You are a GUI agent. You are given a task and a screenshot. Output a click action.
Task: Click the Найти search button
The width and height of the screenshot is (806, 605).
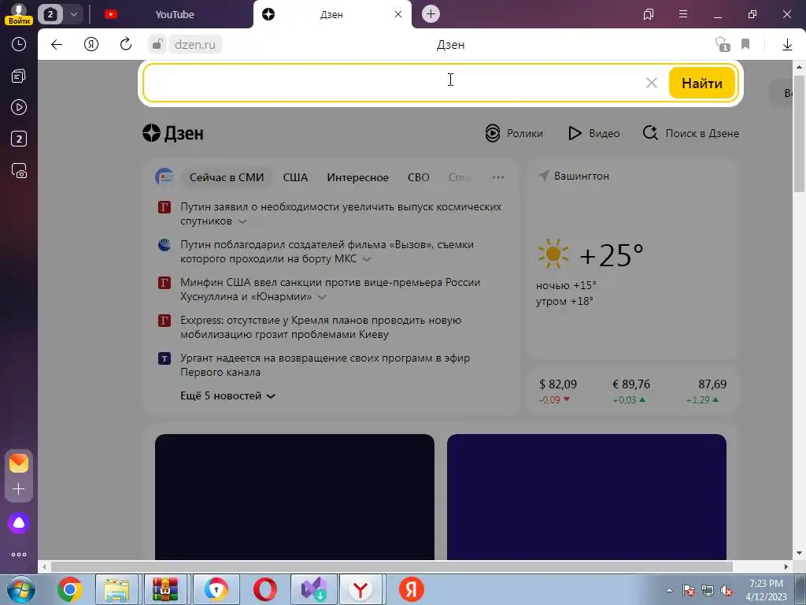pos(701,83)
